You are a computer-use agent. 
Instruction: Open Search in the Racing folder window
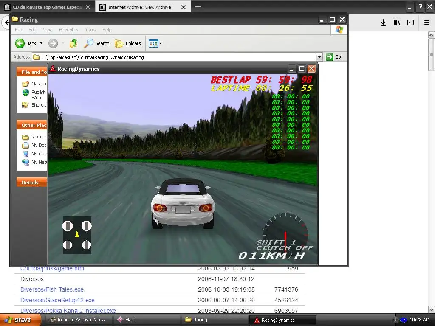tap(97, 43)
